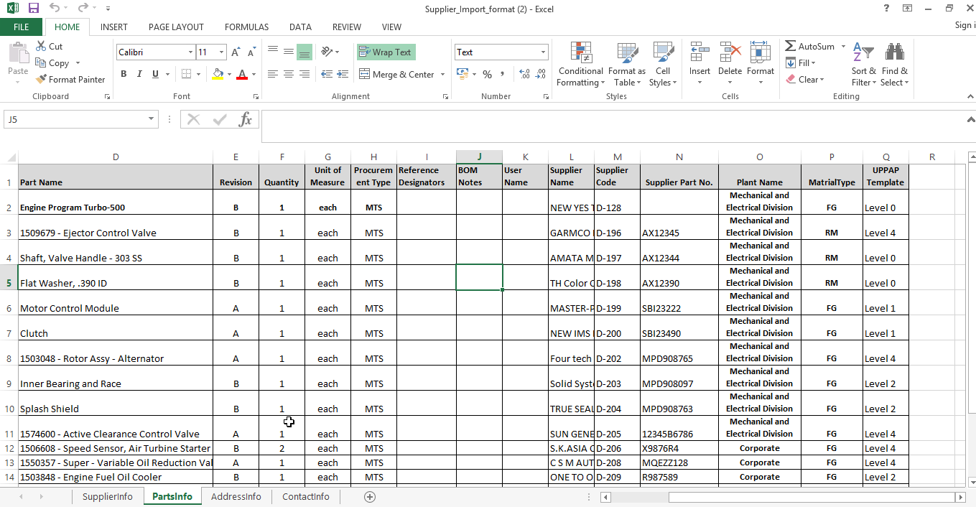Toggle Top Align in the Alignment group

pos(273,52)
